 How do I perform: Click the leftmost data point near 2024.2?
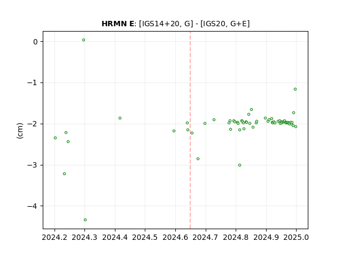(56, 138)
